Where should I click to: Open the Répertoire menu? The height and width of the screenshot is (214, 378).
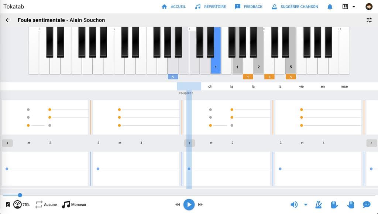click(x=210, y=7)
